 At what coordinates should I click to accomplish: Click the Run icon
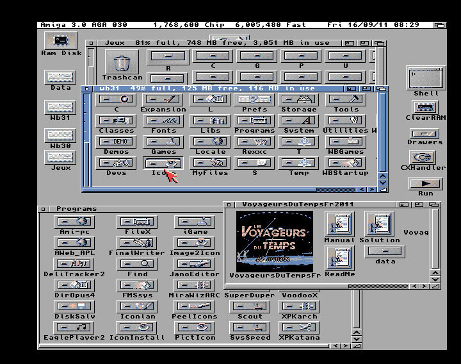(425, 184)
